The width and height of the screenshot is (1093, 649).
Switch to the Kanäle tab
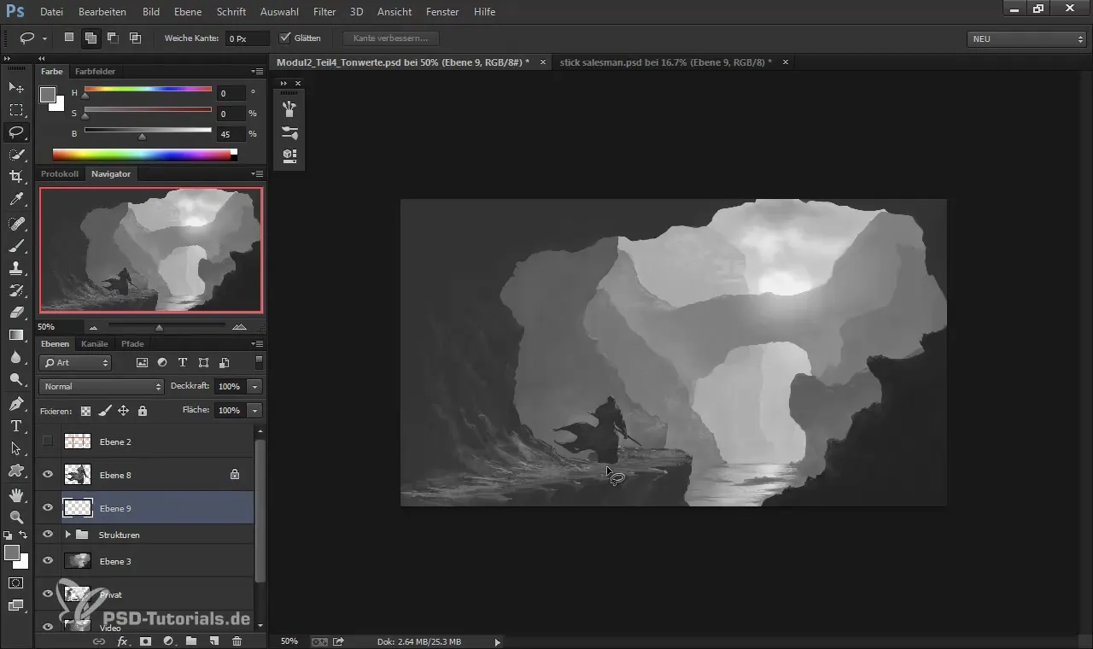point(95,344)
